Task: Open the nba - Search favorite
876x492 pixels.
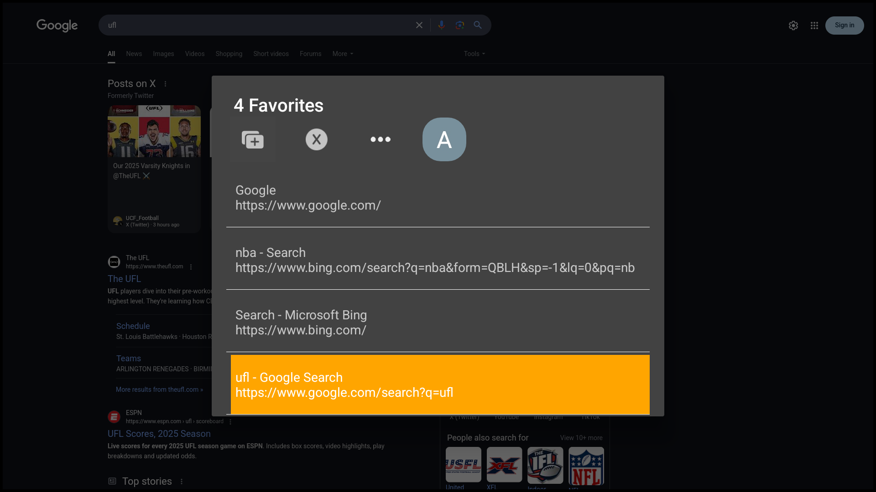Action: click(438, 260)
